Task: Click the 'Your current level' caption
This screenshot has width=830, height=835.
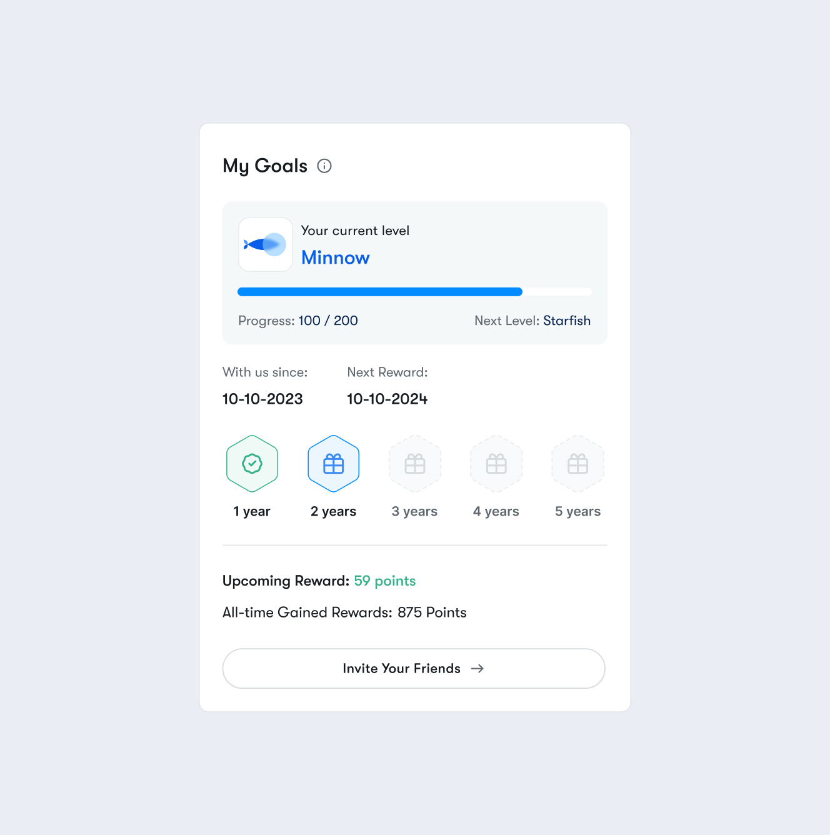Action: click(355, 231)
